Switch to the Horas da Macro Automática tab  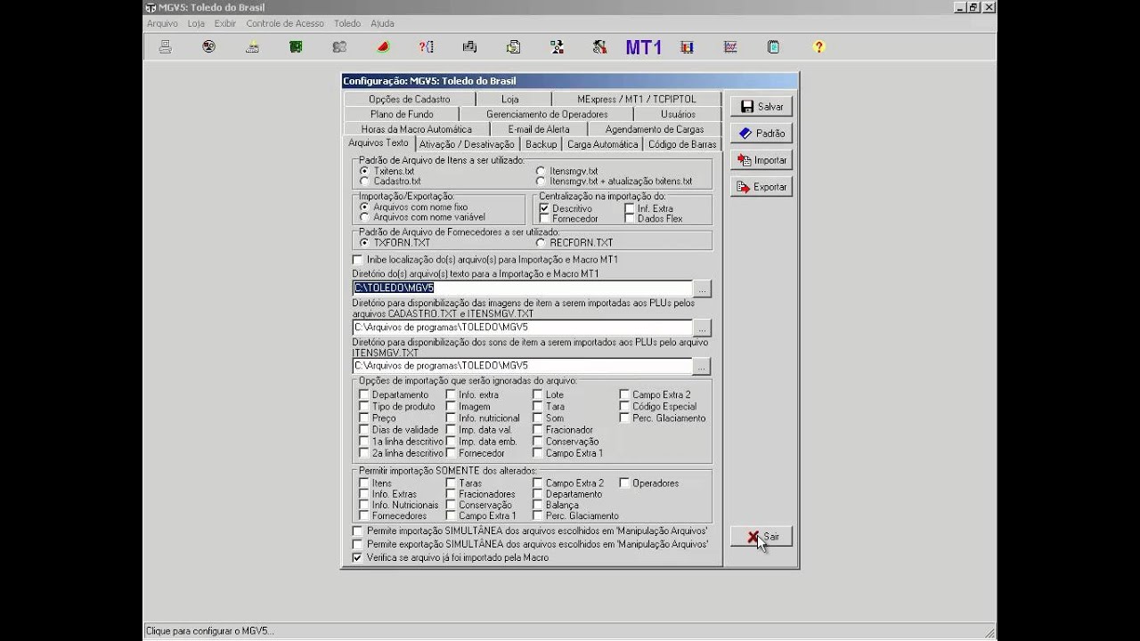[x=417, y=129]
